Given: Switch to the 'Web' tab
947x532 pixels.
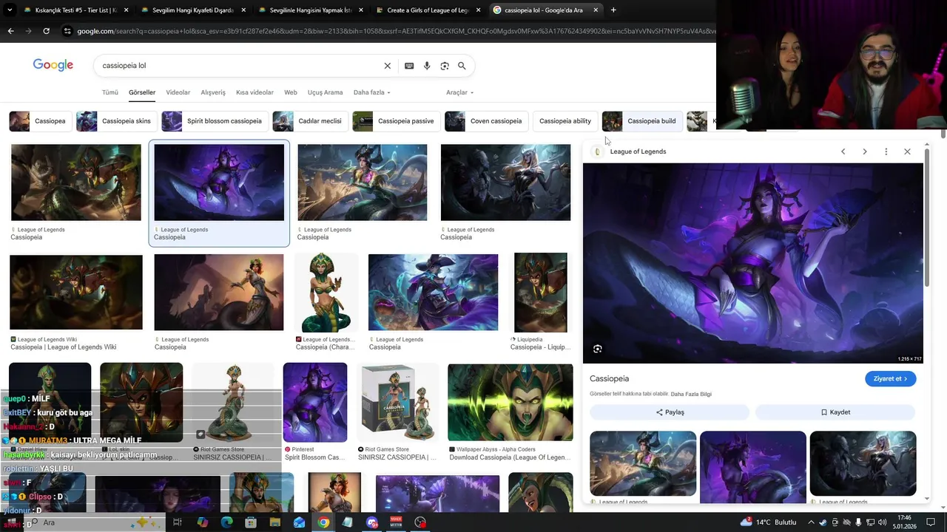Looking at the screenshot, I should 291,92.
